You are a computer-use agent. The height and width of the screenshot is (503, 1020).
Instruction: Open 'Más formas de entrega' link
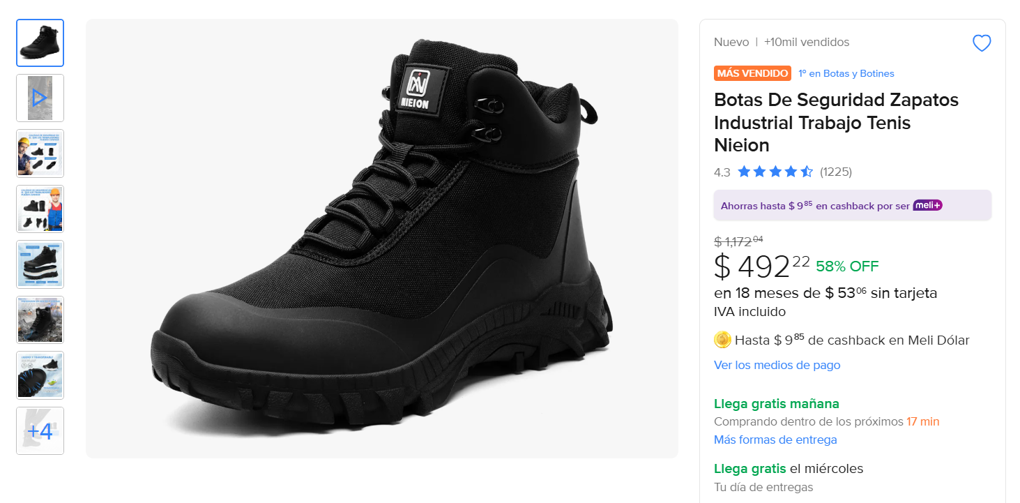tap(775, 440)
